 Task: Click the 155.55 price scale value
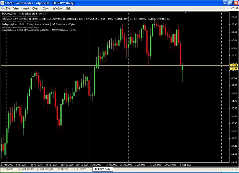pyautogui.click(x=234, y=162)
